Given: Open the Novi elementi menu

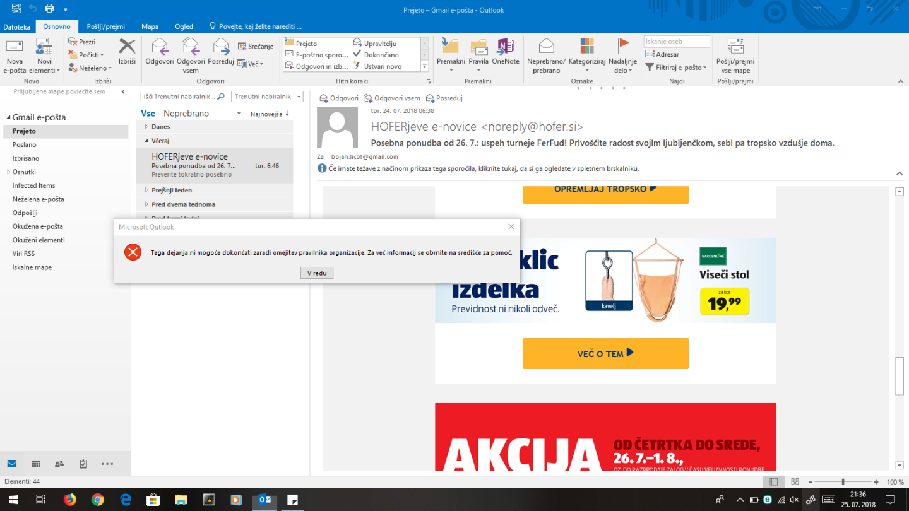Looking at the screenshot, I should (44, 56).
